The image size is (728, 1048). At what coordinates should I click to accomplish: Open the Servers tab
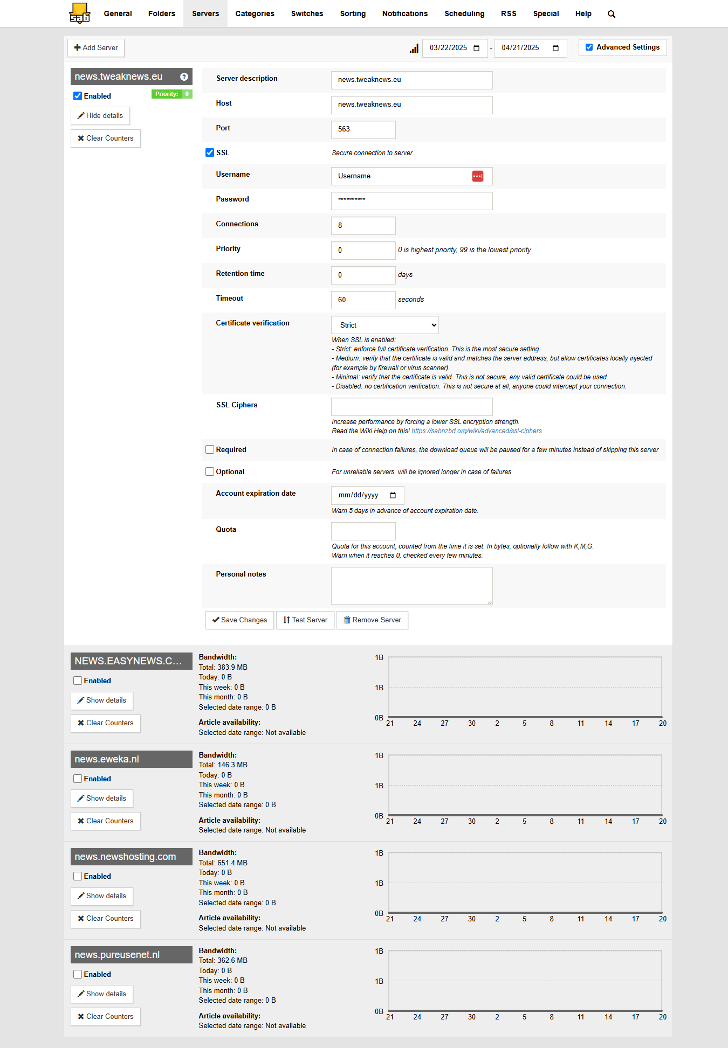[x=205, y=13]
